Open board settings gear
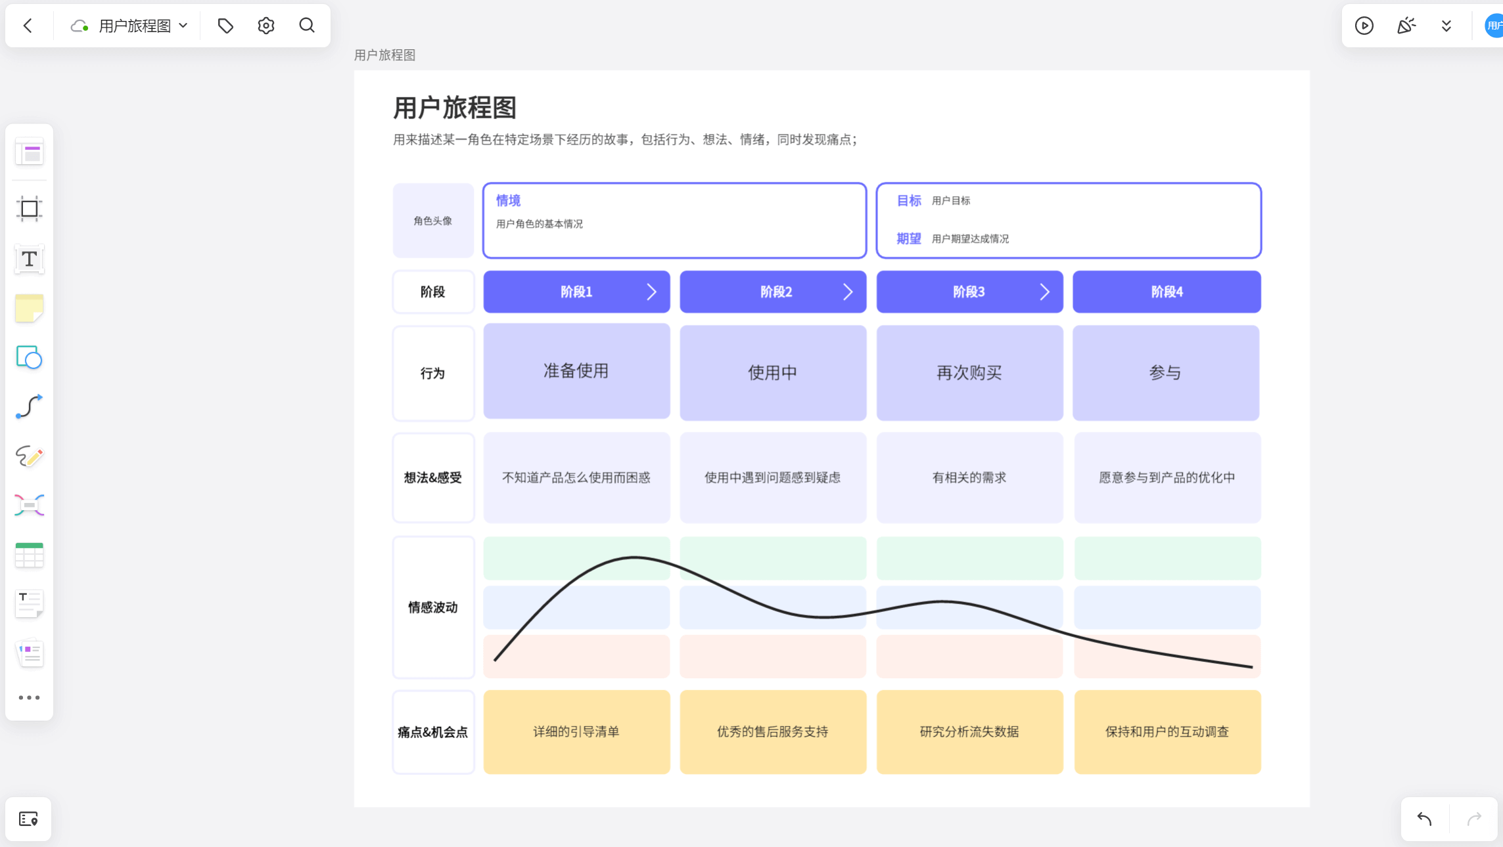This screenshot has height=847, width=1503. [x=266, y=26]
